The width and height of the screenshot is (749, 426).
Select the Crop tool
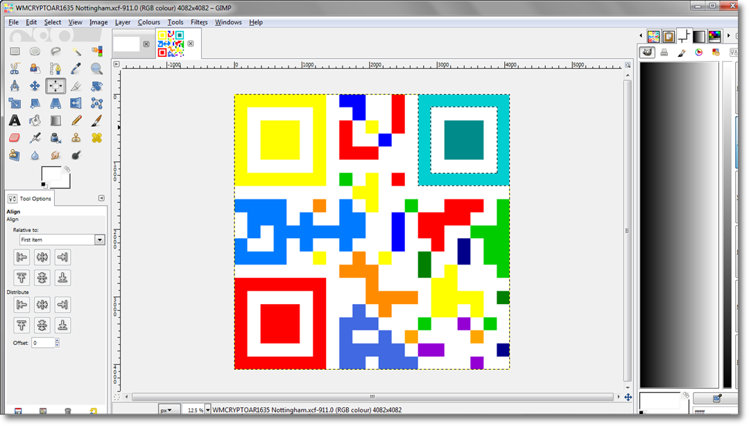(76, 86)
